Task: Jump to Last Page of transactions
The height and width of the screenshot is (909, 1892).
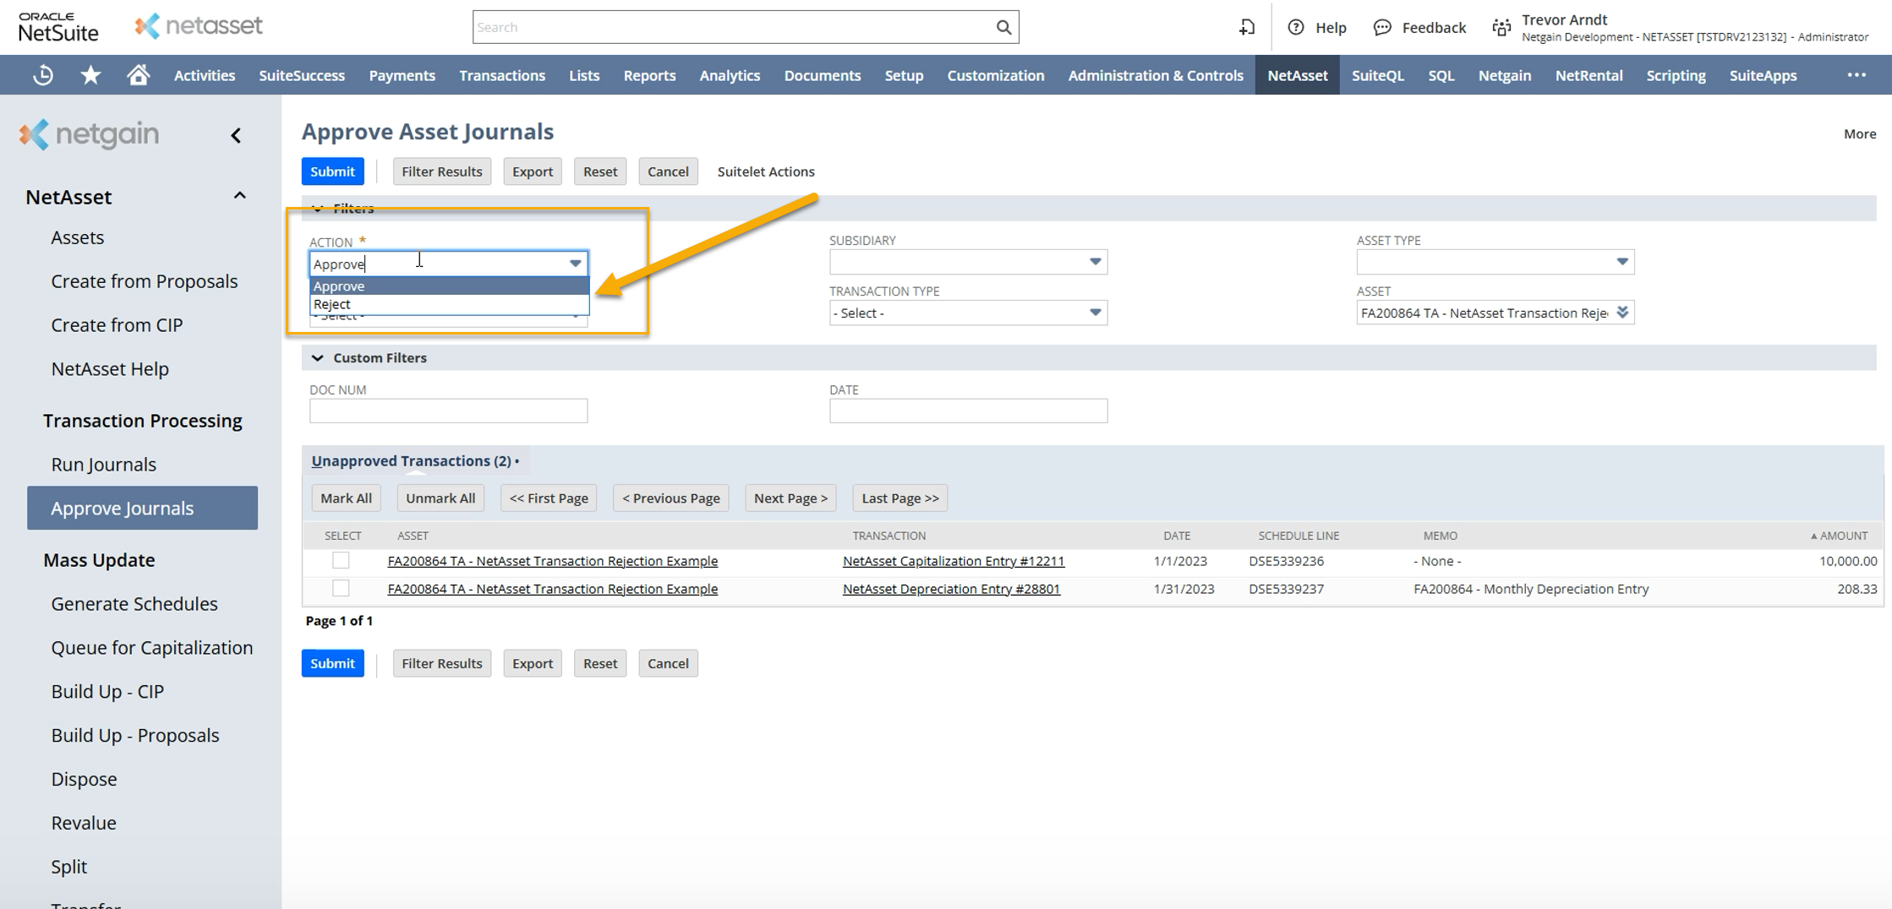Action: (x=900, y=498)
